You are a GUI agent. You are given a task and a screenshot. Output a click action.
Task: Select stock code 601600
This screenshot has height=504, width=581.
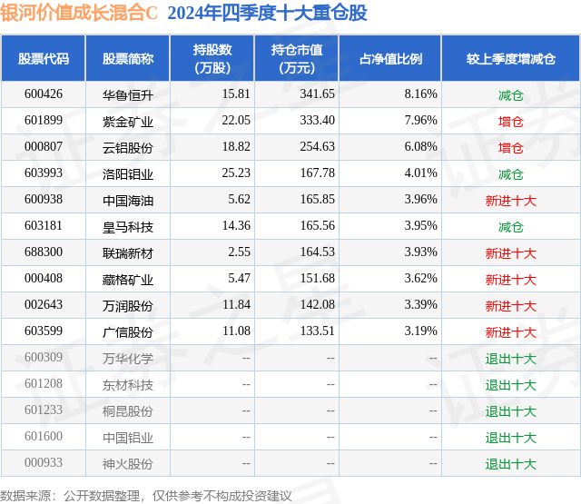pos(44,436)
